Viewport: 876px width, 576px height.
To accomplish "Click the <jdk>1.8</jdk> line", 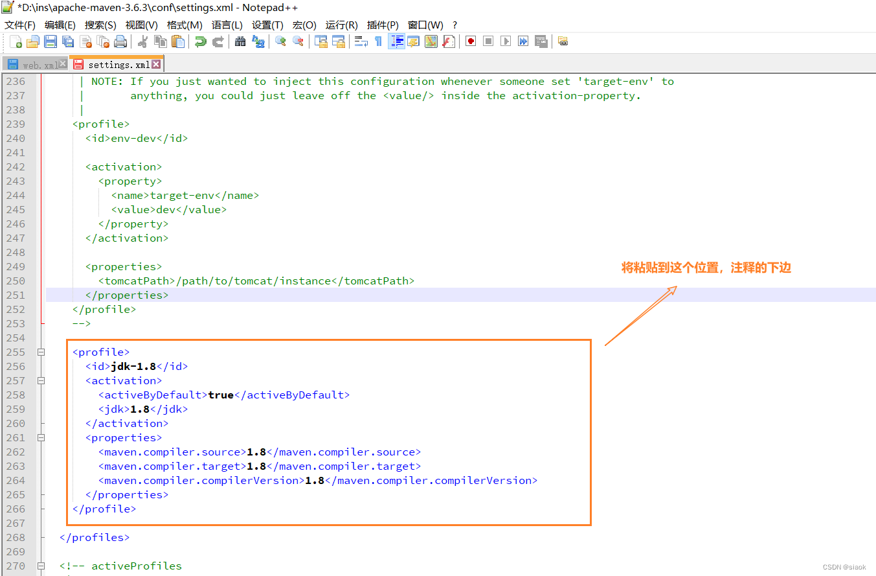I will [143, 409].
